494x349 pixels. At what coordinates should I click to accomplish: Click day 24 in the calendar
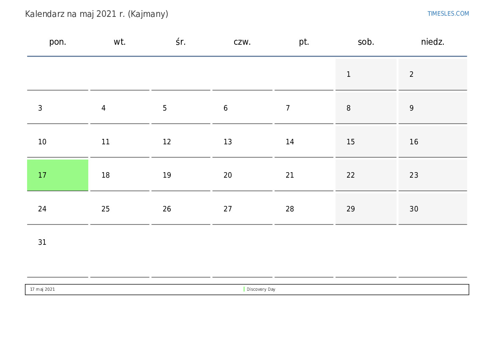click(x=57, y=208)
